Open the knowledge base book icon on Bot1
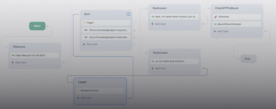 coord(129,14)
